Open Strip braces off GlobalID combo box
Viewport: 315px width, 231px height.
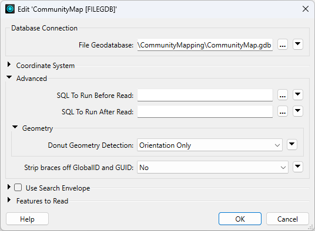(x=213, y=167)
